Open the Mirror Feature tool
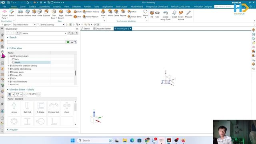The width and height of the screenshot is (256, 144). 91,17
